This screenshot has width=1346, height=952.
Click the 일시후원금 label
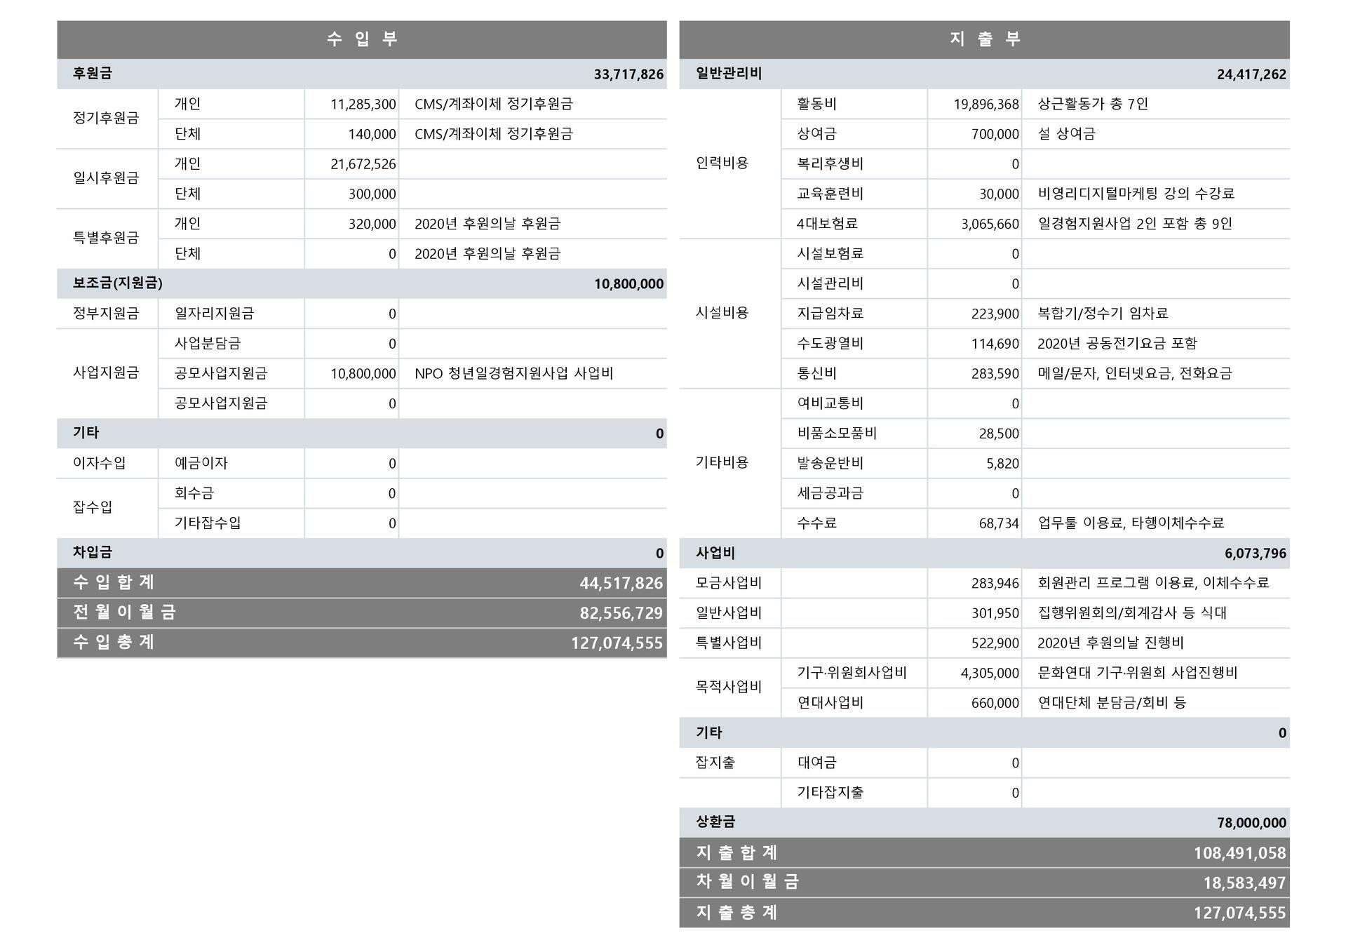click(x=106, y=178)
